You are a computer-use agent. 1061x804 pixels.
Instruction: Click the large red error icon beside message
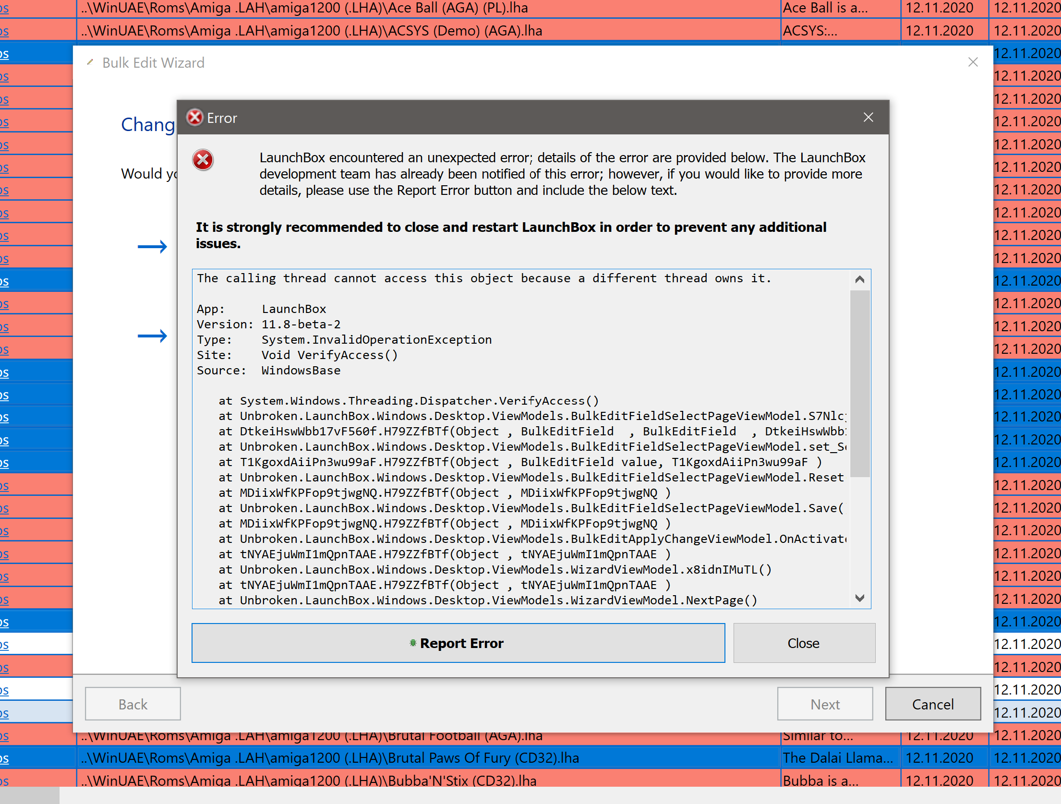203,160
